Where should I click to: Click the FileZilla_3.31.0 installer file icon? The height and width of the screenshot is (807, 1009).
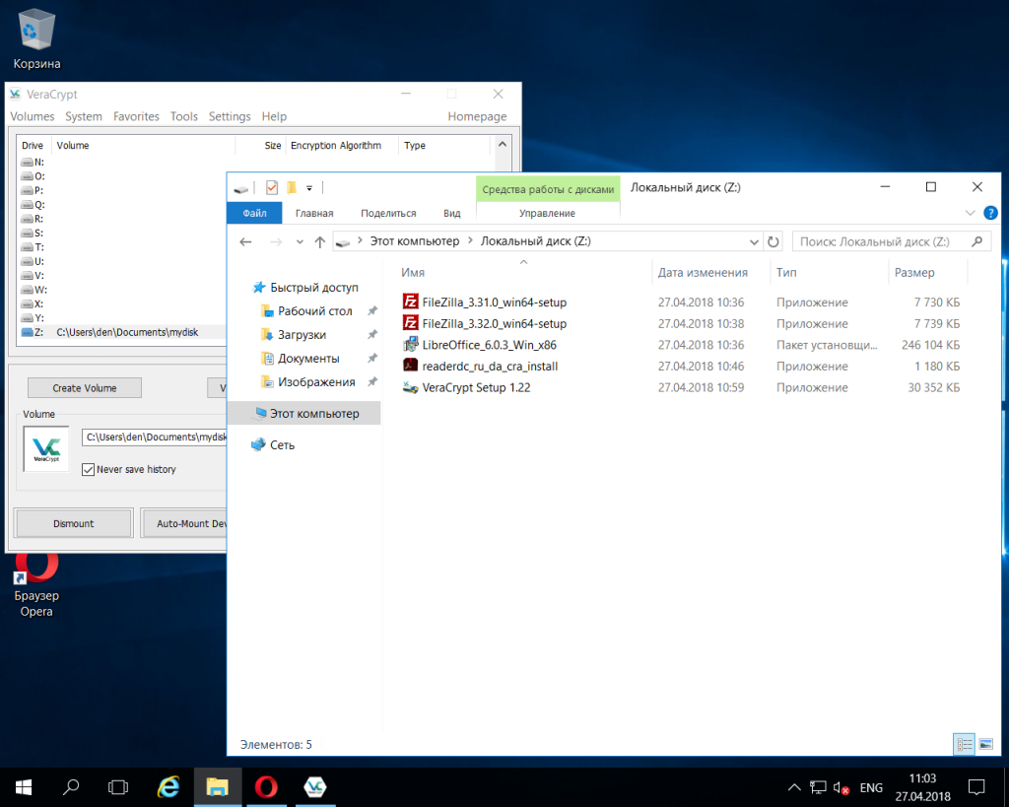click(x=410, y=302)
